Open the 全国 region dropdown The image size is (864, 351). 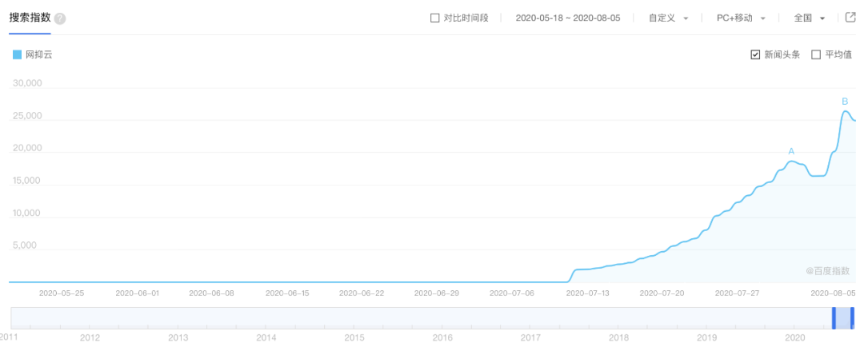point(809,18)
